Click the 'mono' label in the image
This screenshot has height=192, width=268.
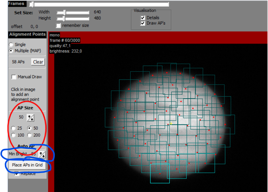pyautogui.click(x=55, y=35)
